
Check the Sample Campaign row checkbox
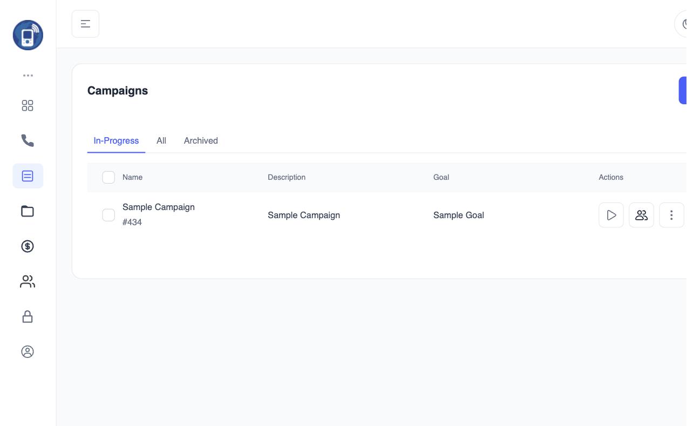click(x=108, y=215)
